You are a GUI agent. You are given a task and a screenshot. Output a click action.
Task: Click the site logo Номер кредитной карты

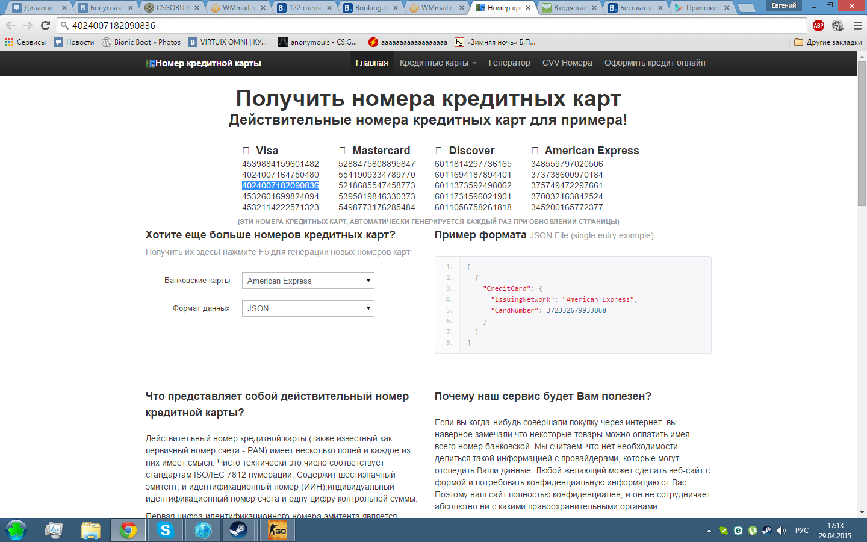point(204,63)
